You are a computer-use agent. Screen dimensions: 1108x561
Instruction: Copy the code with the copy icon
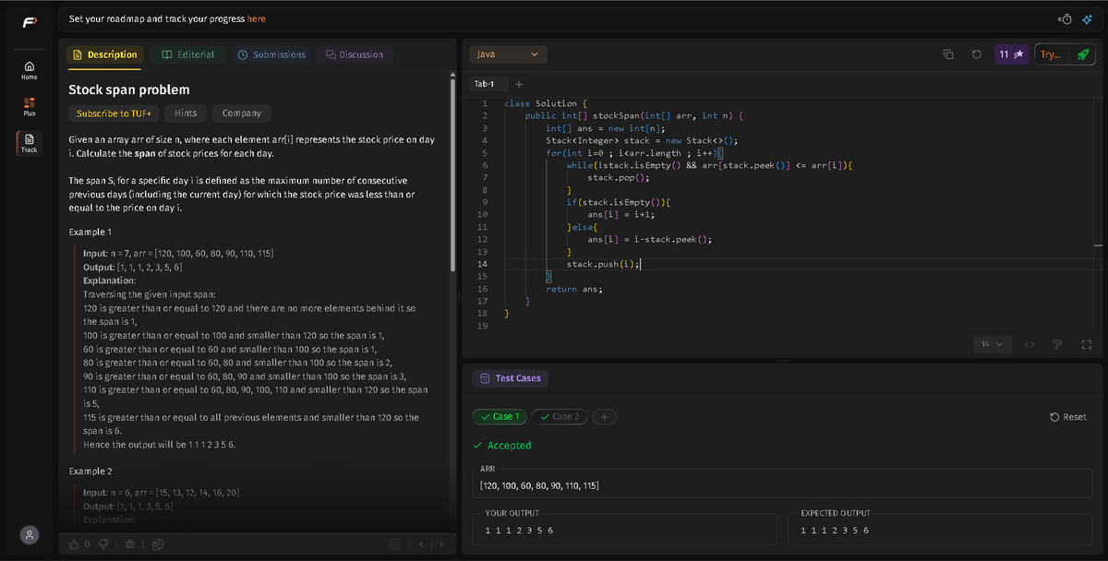[948, 54]
